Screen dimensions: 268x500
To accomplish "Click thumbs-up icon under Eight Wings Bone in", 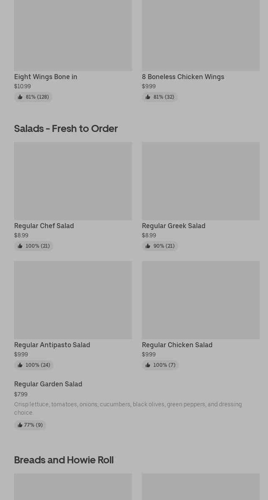I will point(20,97).
